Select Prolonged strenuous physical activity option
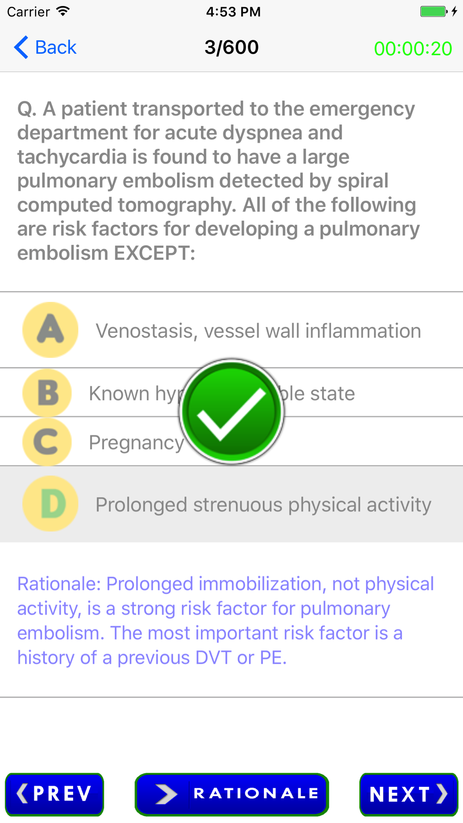463x823 pixels. pos(231,504)
